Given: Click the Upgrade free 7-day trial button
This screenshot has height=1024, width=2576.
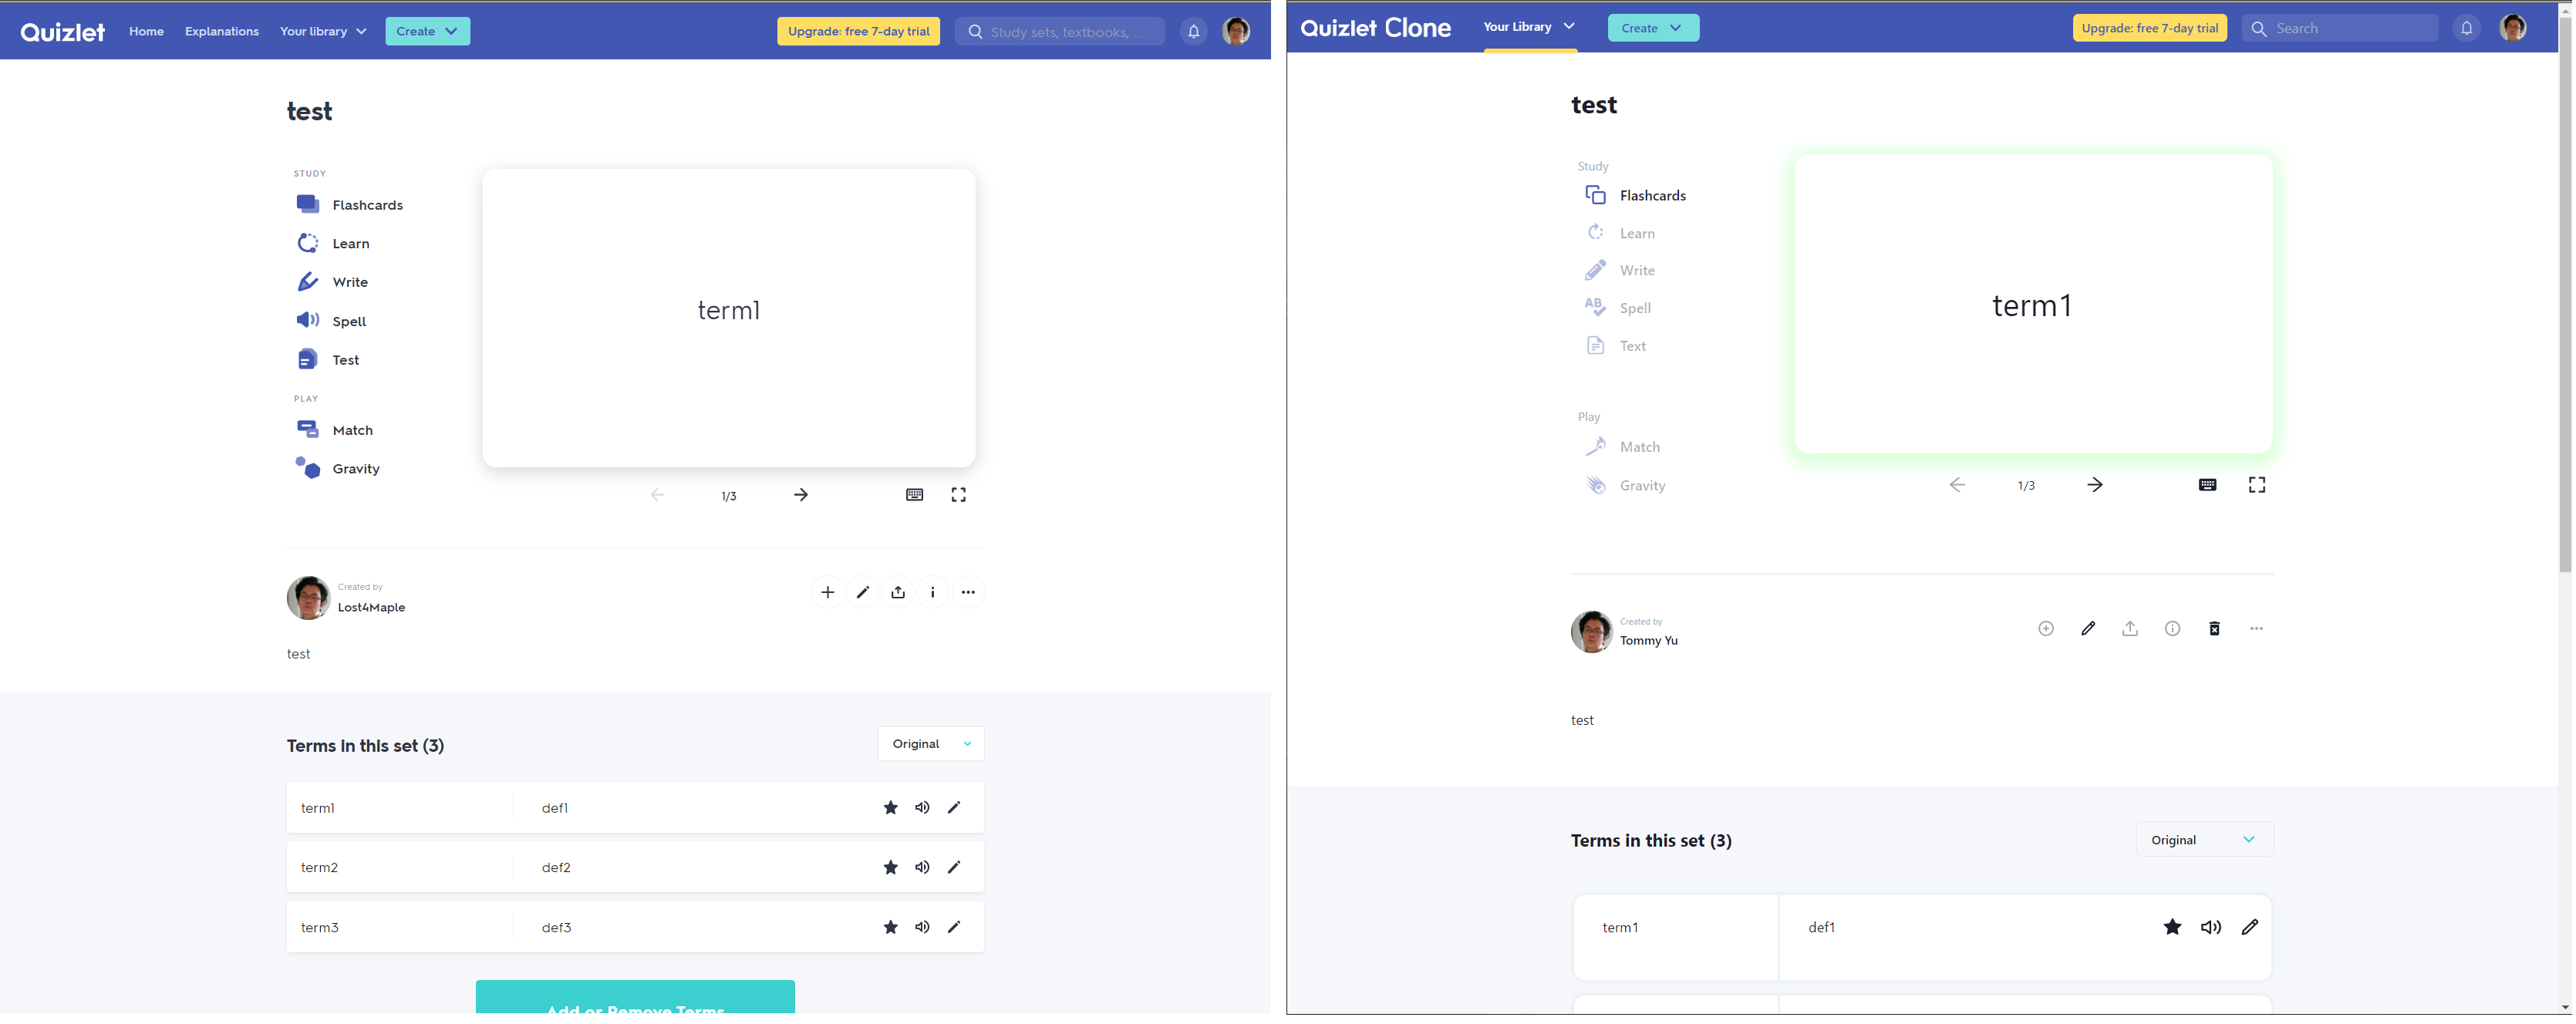Looking at the screenshot, I should tap(858, 31).
